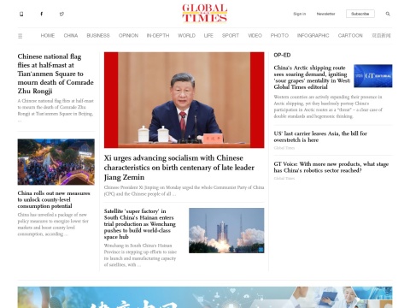Open county-level consumption measures headline
This screenshot has height=308, width=410.
(x=54, y=199)
